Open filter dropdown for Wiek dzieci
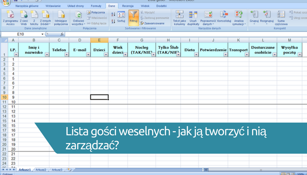Image resolution: width=307 pixels, height=175 pixels. [x=125, y=55]
